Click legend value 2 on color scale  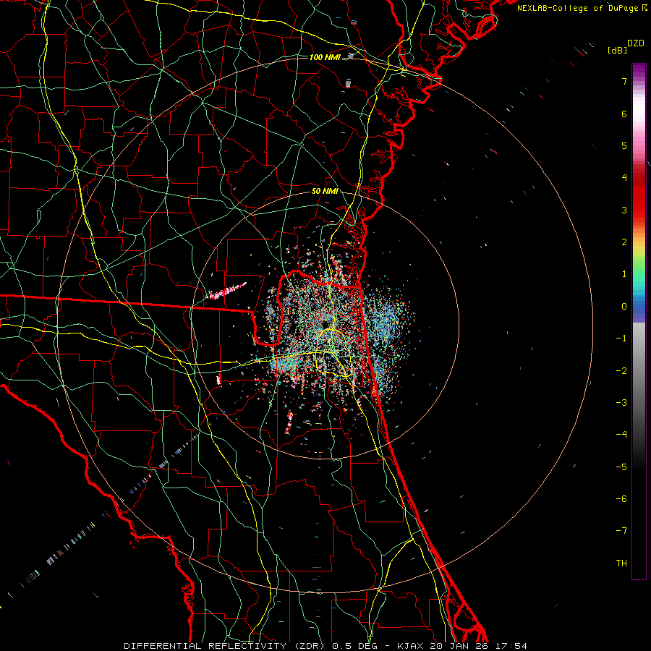coord(624,242)
